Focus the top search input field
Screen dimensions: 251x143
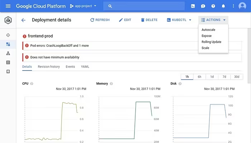tap(144, 6)
